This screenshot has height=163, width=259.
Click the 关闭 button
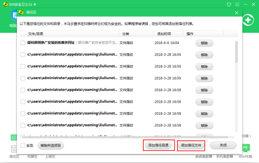pyautogui.click(x=223, y=145)
